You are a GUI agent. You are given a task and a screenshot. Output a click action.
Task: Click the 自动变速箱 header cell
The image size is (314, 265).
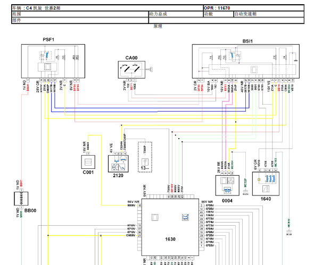pyautogui.click(x=269, y=14)
